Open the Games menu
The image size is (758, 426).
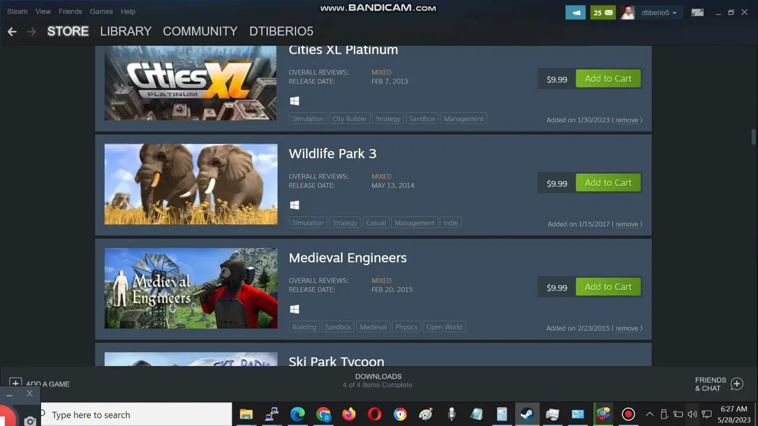click(x=101, y=11)
